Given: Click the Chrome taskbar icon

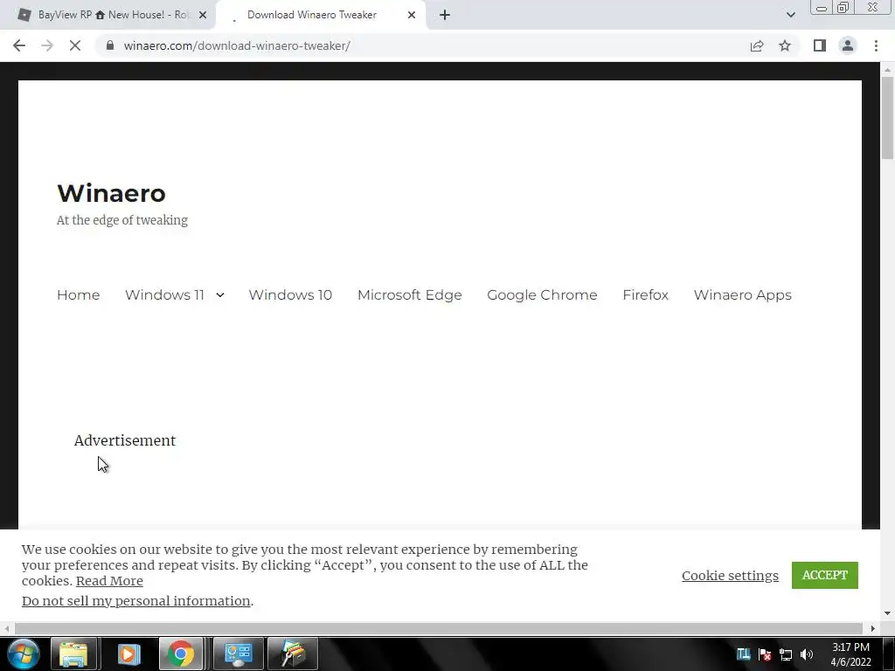Looking at the screenshot, I should coord(180,654).
